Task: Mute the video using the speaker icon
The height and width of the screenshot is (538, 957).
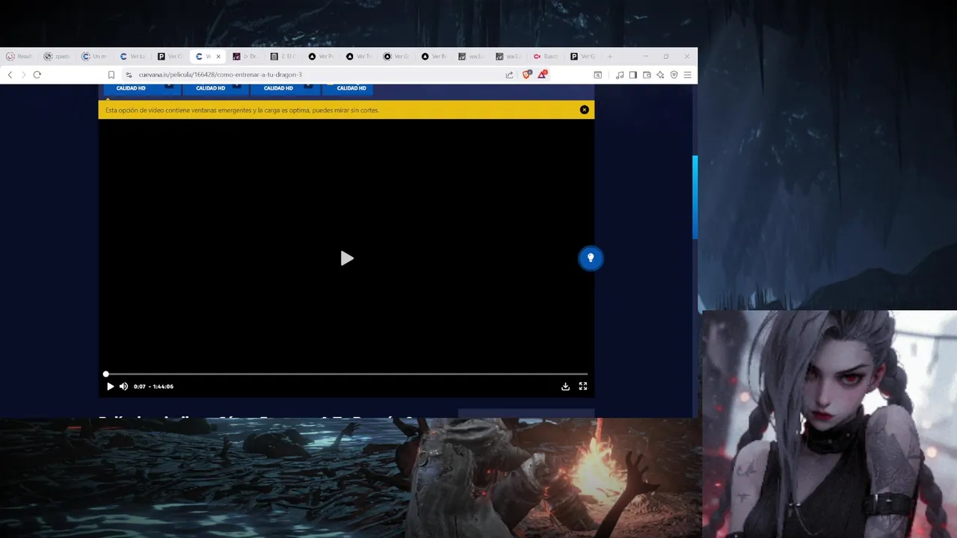Action: [x=123, y=386]
